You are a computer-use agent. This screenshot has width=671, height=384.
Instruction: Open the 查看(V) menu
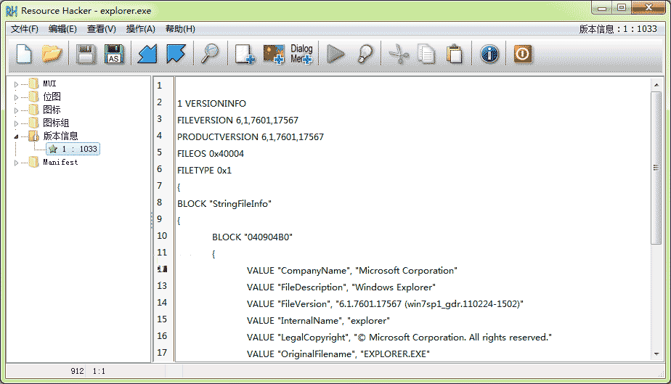pos(102,29)
